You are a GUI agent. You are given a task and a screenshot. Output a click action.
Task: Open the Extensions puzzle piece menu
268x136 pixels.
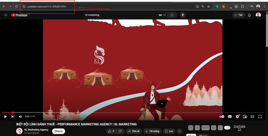[243, 7]
